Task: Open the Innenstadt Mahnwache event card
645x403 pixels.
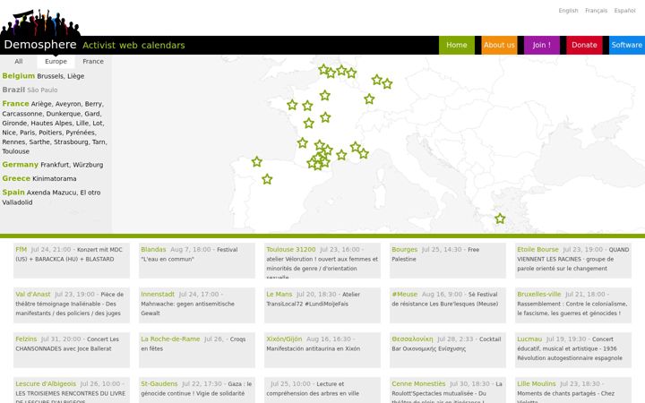Action: point(196,305)
